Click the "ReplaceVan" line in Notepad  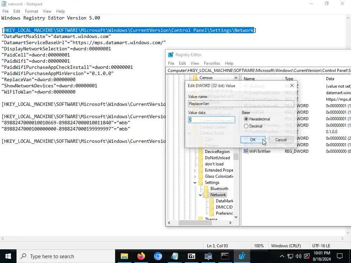click(38, 79)
